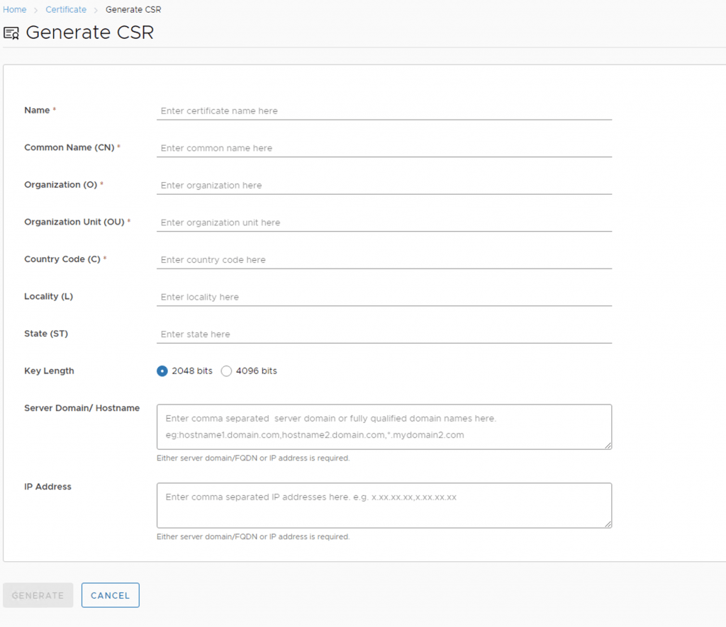Choose the 4096 bits radio option

(x=227, y=371)
